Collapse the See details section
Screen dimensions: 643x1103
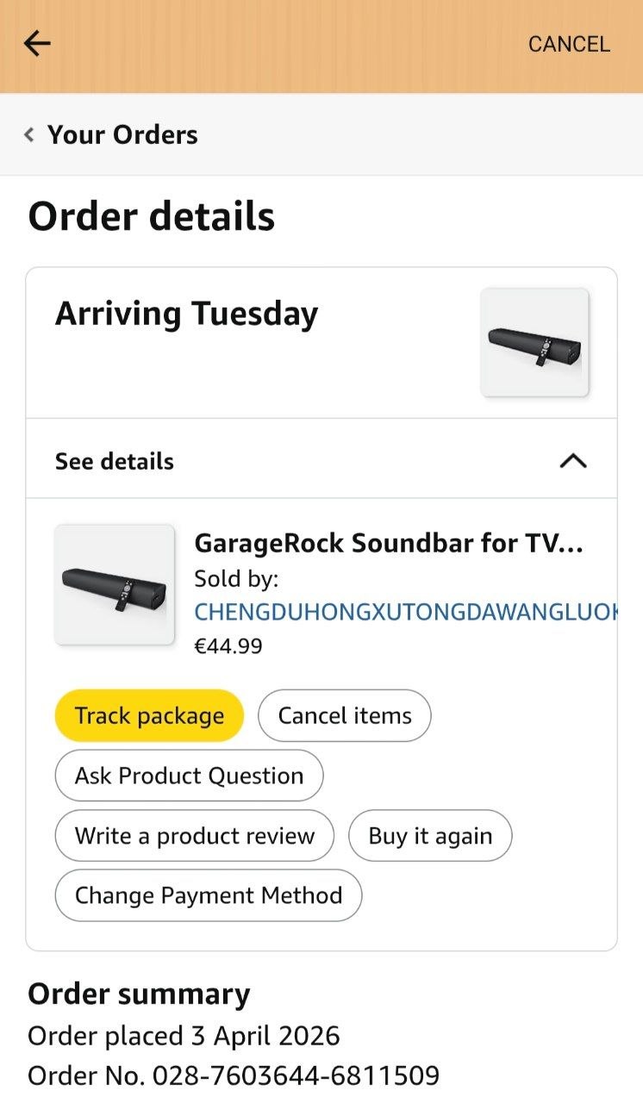point(573,461)
